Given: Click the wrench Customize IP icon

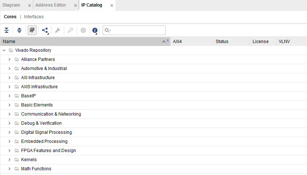Looking at the screenshot, I should [57, 30].
